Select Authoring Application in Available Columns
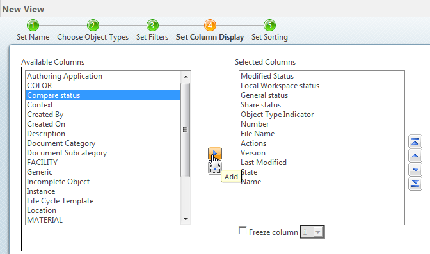 click(103, 76)
